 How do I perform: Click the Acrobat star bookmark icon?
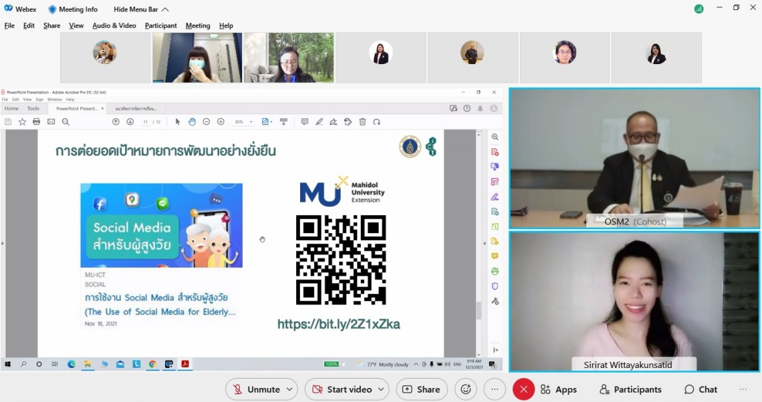pyautogui.click(x=22, y=122)
